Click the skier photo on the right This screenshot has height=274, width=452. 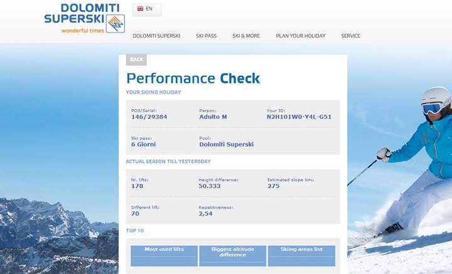tap(408, 163)
